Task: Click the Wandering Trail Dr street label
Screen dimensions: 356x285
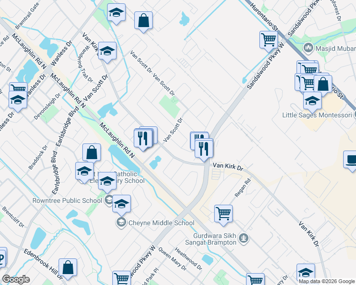Action: pyautogui.click(x=85, y=64)
